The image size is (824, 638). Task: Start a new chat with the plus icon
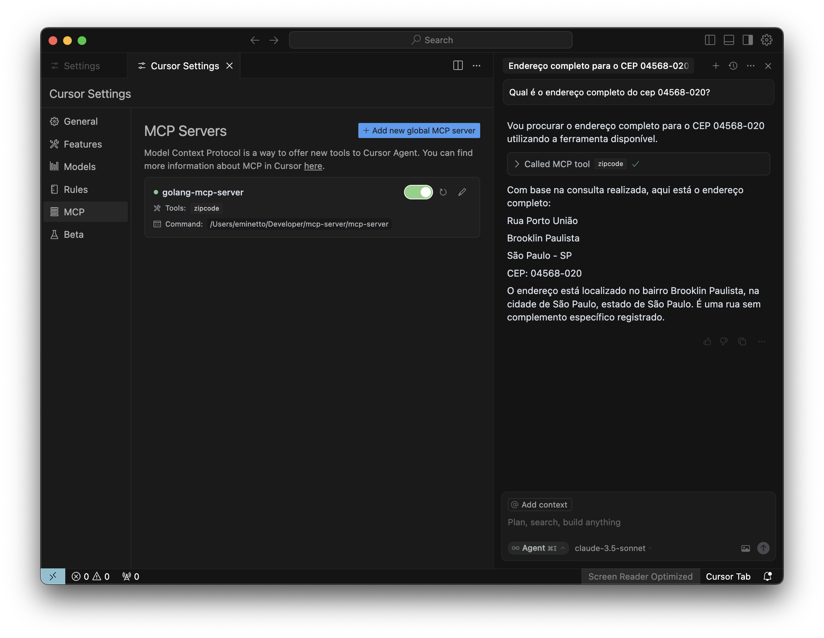coord(715,66)
